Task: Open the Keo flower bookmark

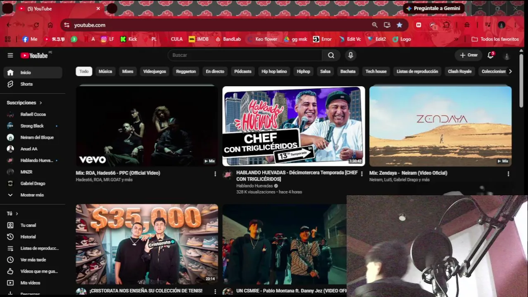Action: (262, 39)
